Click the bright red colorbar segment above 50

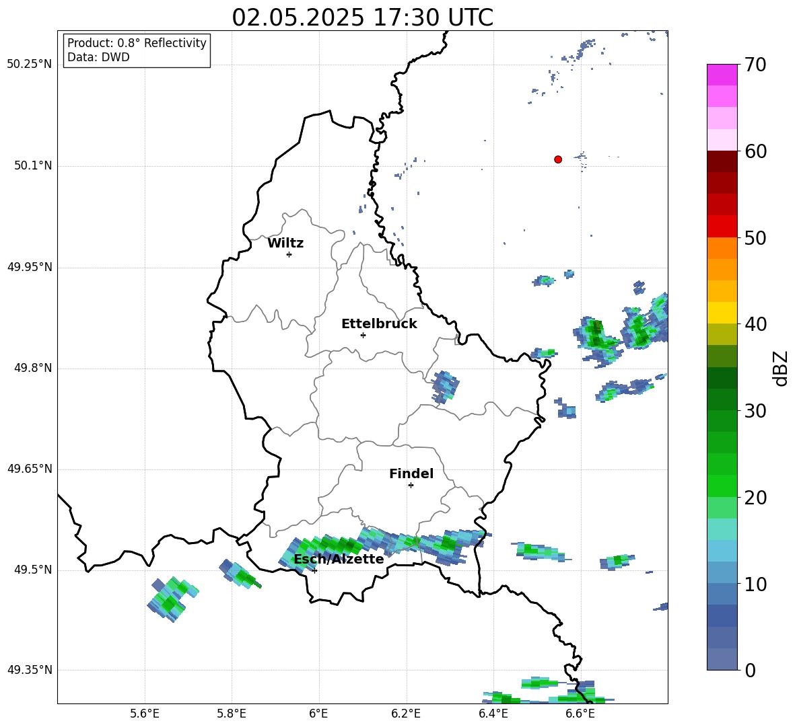(x=722, y=227)
